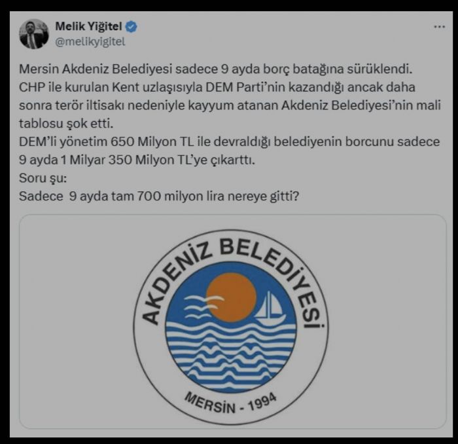Click the tweet line starting "Mersin Akdeniz Belediyesi"
This screenshot has width=458, height=444.
pos(215,69)
